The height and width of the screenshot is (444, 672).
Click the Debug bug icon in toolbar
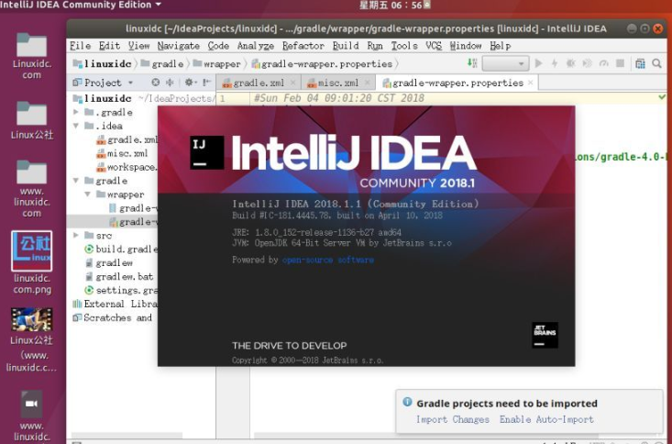pos(571,63)
